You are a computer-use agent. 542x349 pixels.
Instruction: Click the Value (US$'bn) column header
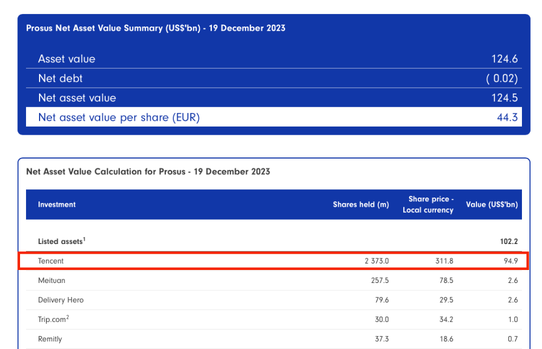[x=492, y=205]
